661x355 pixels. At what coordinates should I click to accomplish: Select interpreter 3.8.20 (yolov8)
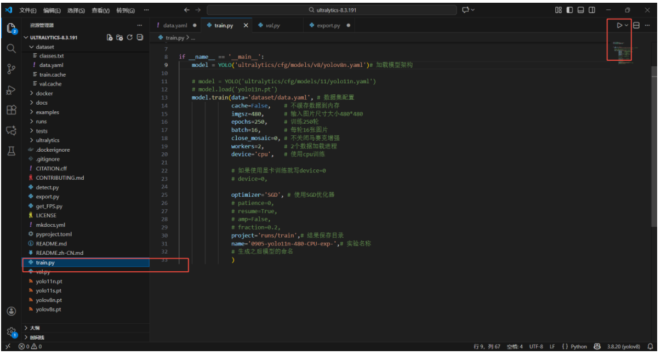pos(623,346)
